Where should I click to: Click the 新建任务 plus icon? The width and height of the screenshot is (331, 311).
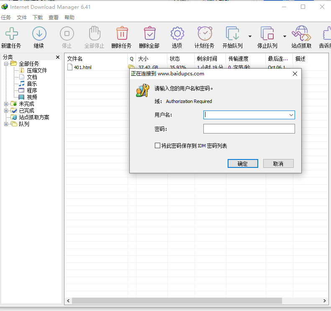pyautogui.click(x=12, y=33)
